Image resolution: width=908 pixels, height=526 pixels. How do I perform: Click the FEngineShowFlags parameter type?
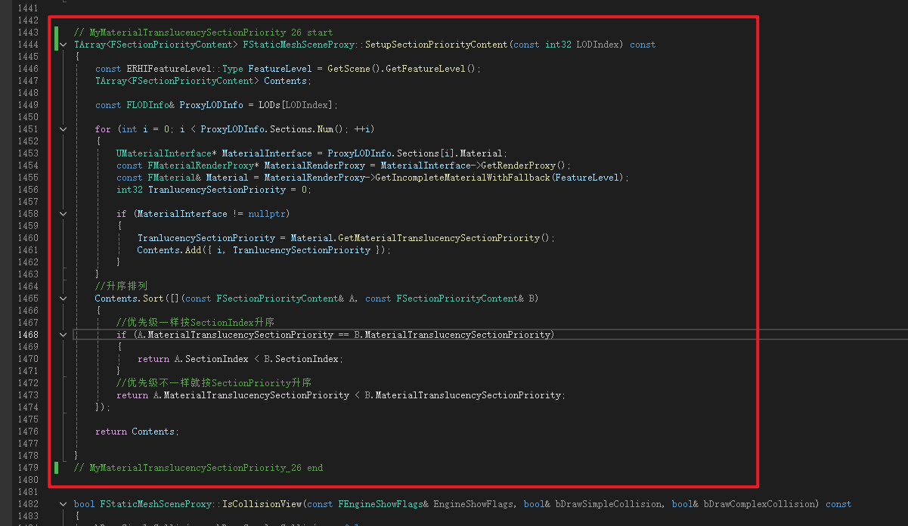tap(386, 504)
